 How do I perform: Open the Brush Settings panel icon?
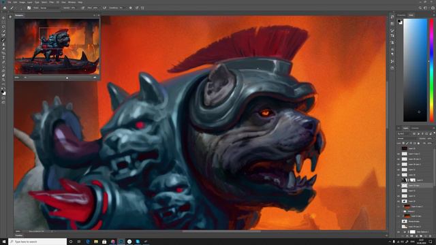coord(29,7)
